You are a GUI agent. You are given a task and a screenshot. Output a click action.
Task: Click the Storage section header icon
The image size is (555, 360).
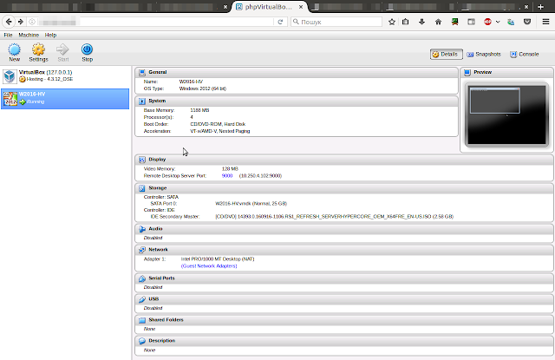[x=142, y=187]
